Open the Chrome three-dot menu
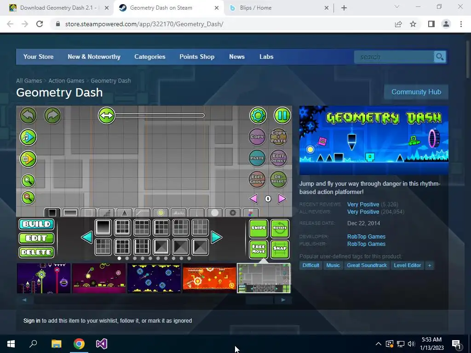The width and height of the screenshot is (471, 353). click(x=461, y=24)
